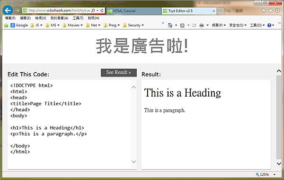Screen dimensions: 284x180
Task: Click the page vertical scrollbar thumb
Action: pos(279,117)
